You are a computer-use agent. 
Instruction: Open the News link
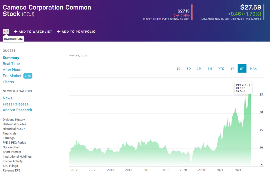click(7, 98)
